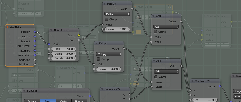Collapse the Separate XYZ node

tap(102, 89)
